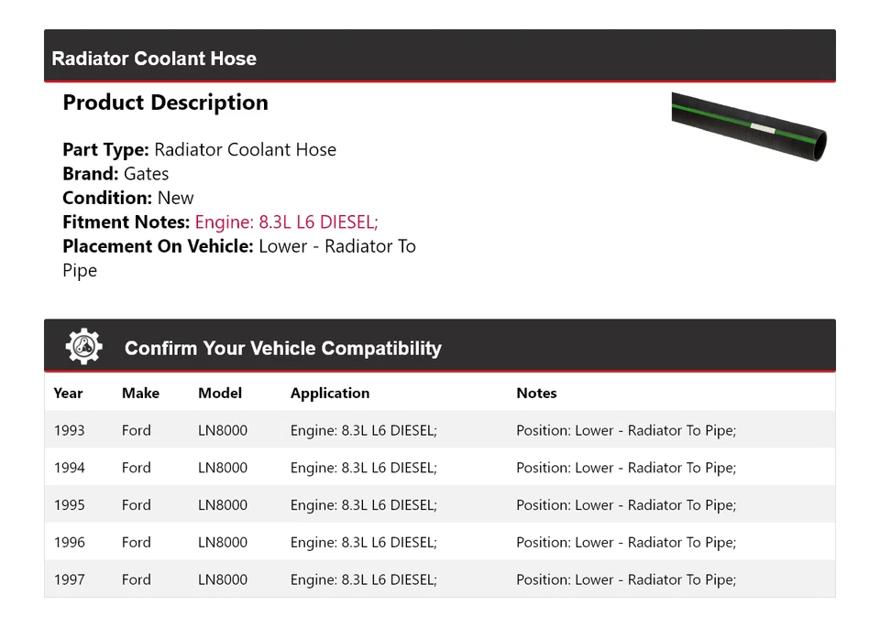
Task: Click the red Engine: 8.3L L6 DIESEL fitment note
Action: coord(286,222)
